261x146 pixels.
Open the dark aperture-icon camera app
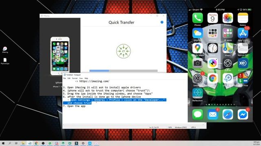[228, 63]
